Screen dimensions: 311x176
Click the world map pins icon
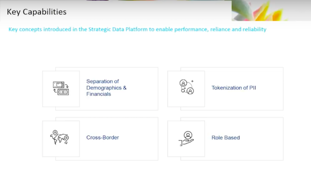point(59,137)
